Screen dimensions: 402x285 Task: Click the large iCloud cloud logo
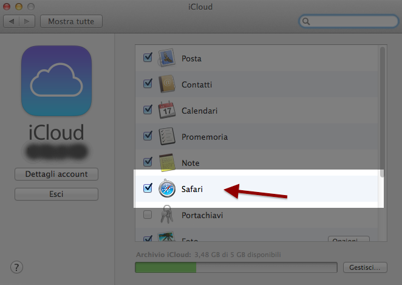click(x=56, y=81)
